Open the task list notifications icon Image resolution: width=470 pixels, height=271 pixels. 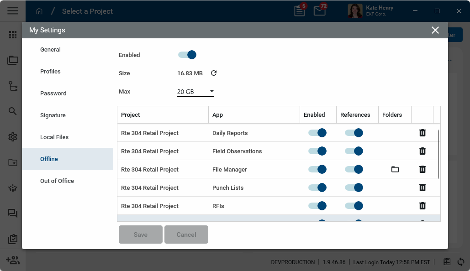[300, 11]
